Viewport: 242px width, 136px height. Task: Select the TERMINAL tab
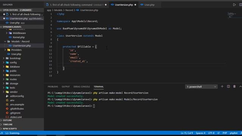coord(98,87)
